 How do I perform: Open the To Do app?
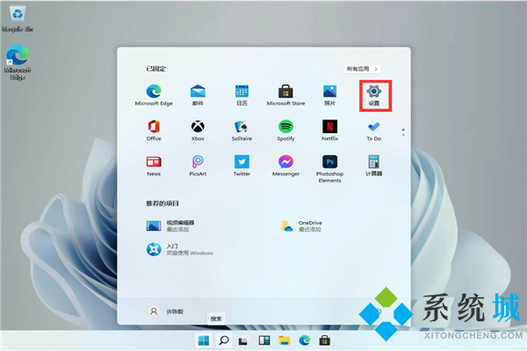click(374, 131)
